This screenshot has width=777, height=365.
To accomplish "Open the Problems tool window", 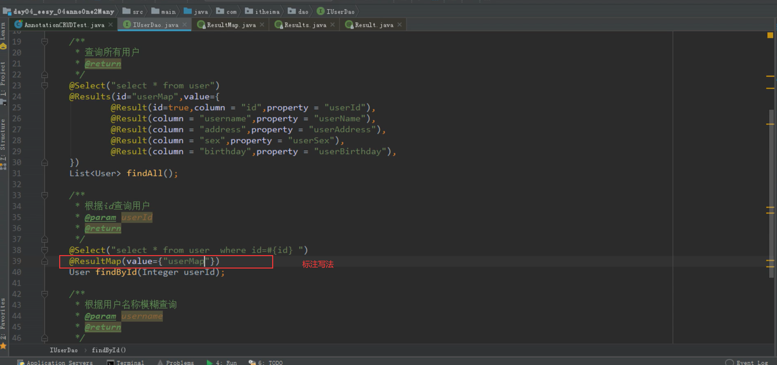I will coord(179,362).
